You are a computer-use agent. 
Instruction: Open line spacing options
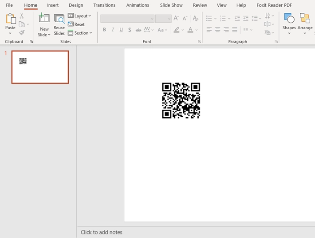(x=256, y=19)
